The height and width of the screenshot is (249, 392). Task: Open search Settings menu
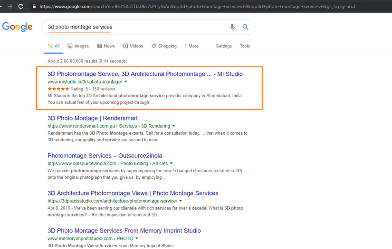[224, 46]
